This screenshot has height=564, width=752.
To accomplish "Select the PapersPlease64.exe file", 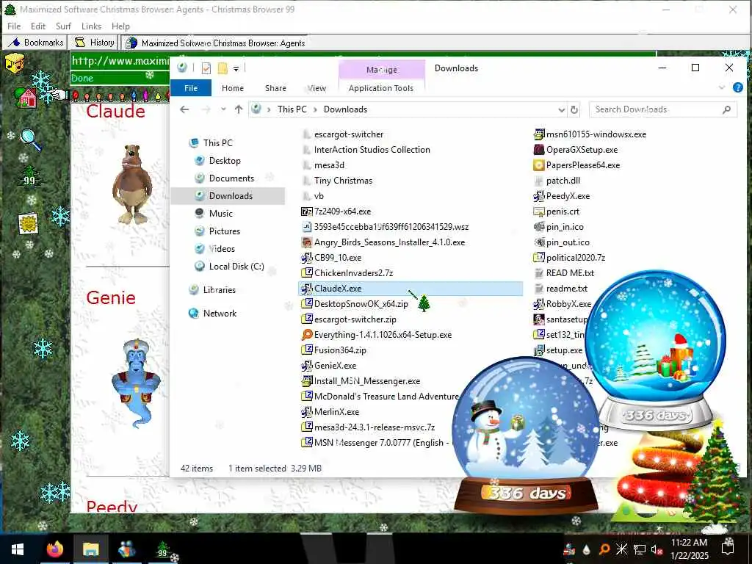I will (582, 165).
